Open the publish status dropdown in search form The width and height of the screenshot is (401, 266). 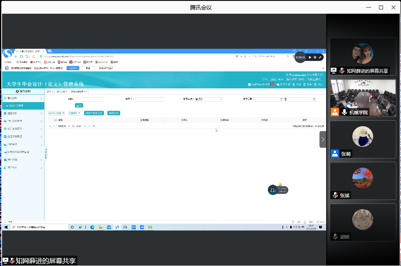209,100
